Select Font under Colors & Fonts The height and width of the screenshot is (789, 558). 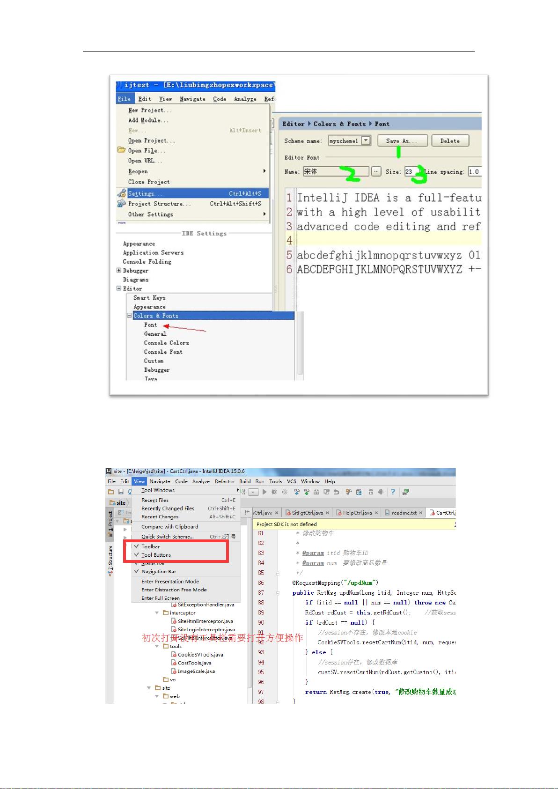coord(150,325)
